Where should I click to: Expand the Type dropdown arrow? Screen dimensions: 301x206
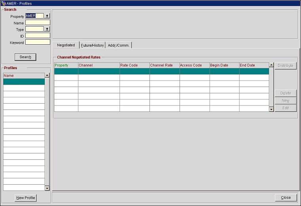click(x=47, y=29)
